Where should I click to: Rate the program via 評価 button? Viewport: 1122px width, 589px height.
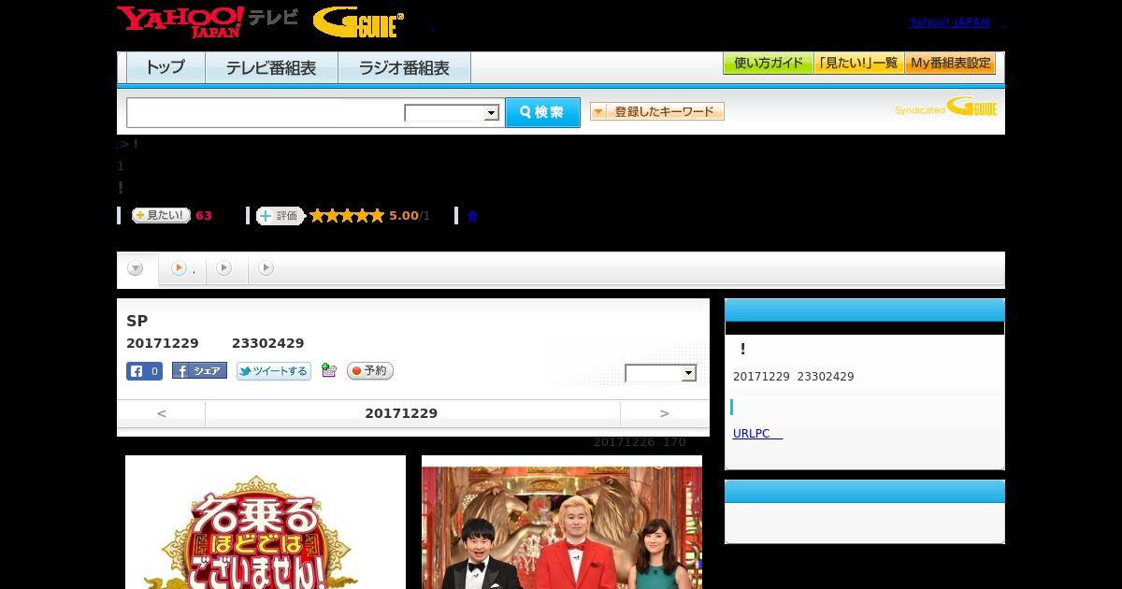280,216
